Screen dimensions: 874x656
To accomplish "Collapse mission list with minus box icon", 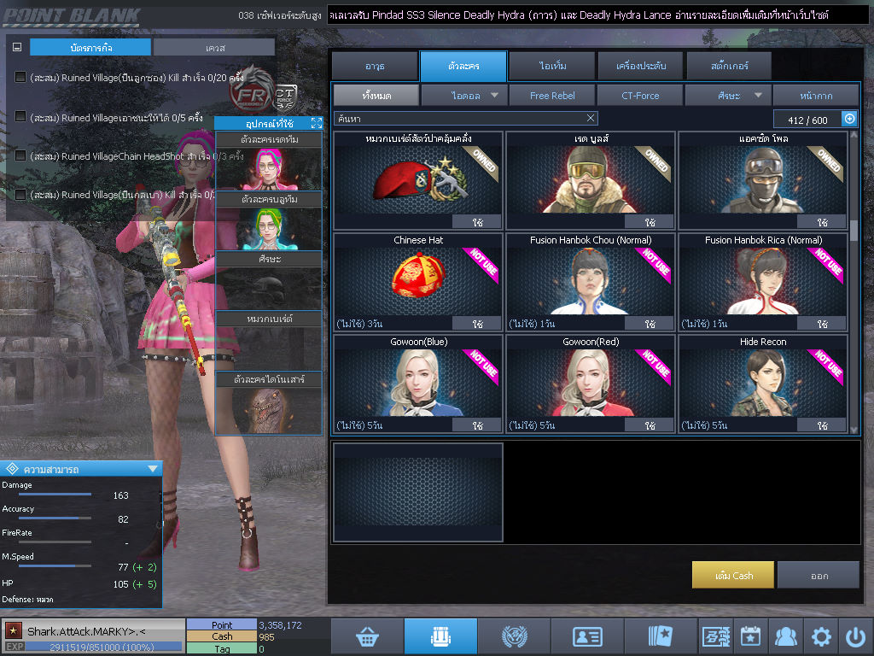I will 17,48.
